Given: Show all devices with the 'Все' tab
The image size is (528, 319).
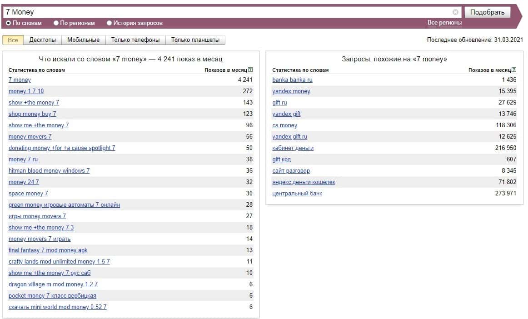Looking at the screenshot, I should [13, 40].
